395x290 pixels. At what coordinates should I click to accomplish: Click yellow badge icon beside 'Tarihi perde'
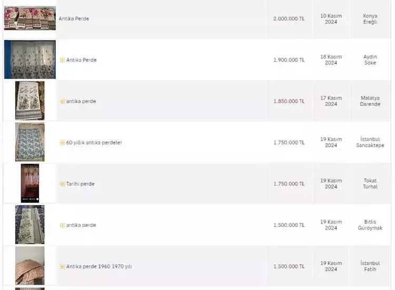62,184
